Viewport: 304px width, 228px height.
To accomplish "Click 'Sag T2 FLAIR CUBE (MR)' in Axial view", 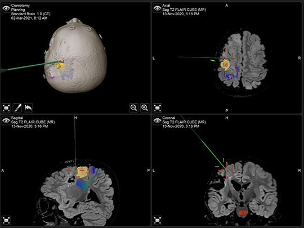I will [x=184, y=10].
